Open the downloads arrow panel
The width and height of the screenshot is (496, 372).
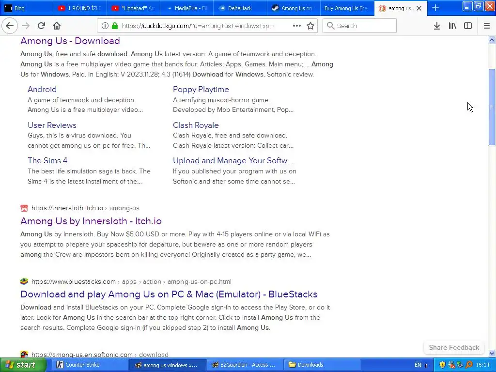coord(437,26)
